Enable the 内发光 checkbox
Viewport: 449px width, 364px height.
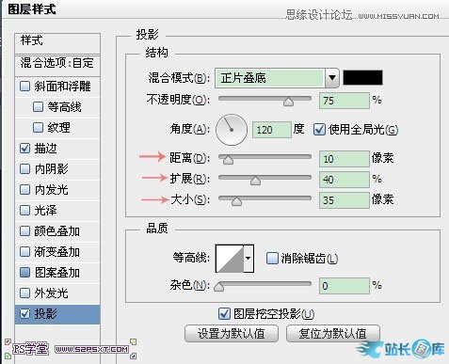pos(24,190)
